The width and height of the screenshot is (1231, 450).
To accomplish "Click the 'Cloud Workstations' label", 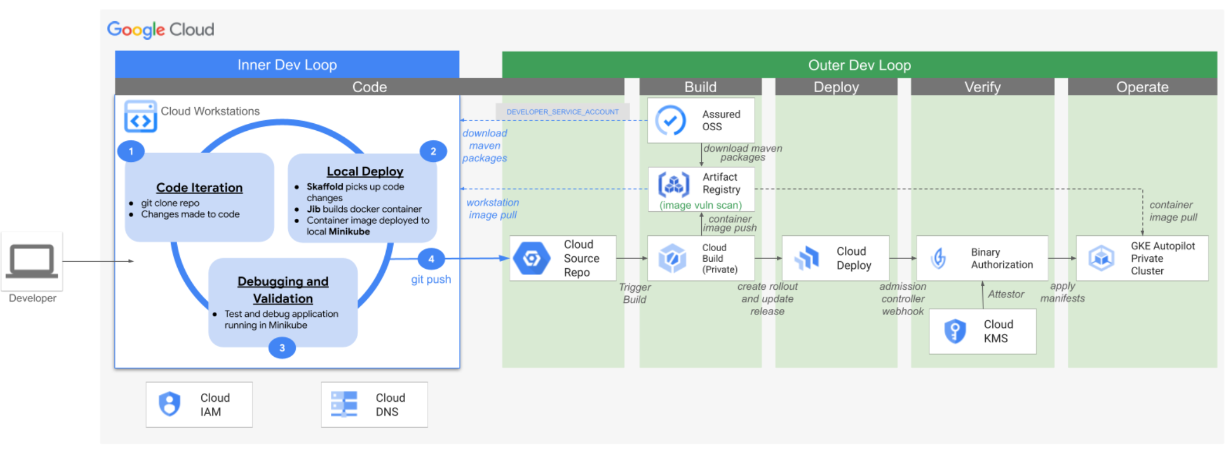I will 210,111.
